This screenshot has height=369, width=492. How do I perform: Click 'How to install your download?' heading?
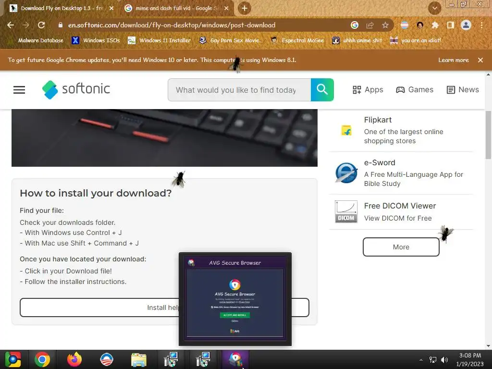pos(96,193)
